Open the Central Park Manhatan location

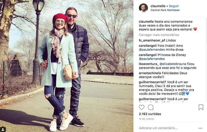[x=165, y=10]
